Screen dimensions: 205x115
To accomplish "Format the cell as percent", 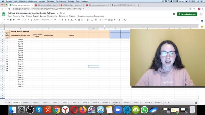I will coord(29,20).
